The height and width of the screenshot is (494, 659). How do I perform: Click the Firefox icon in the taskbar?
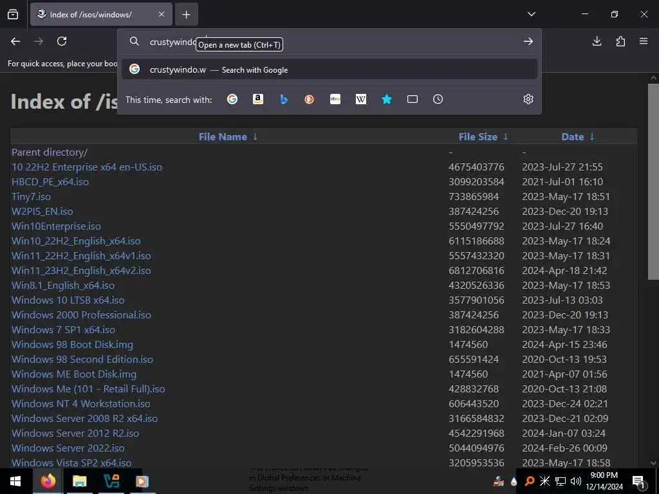click(48, 481)
